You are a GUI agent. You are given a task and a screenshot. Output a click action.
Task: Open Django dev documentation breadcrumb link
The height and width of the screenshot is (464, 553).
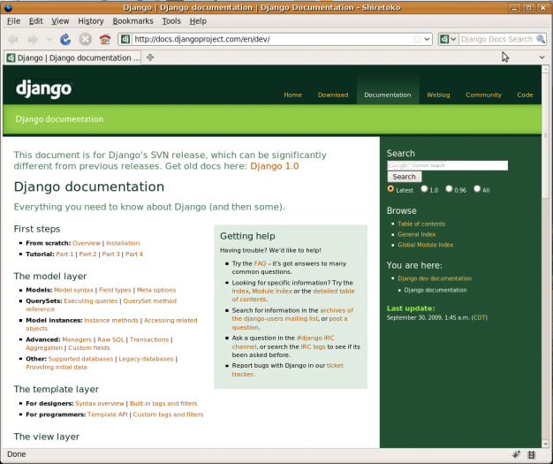435,278
